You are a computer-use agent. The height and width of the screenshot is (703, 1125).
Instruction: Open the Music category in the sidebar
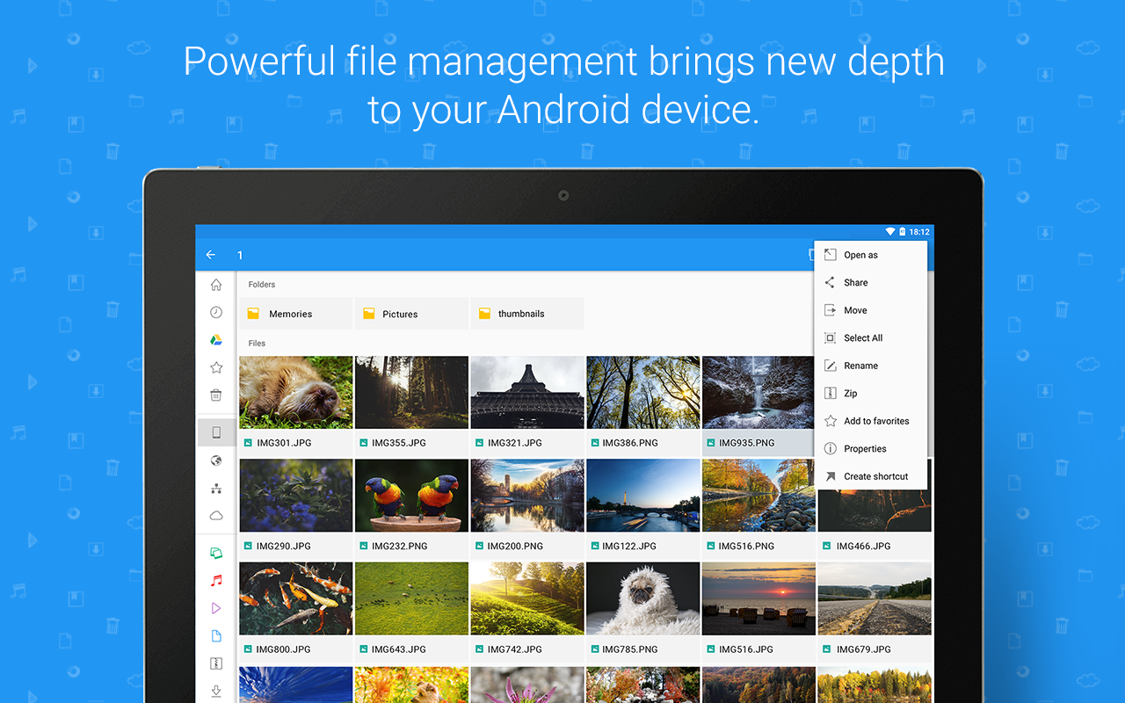pos(216,579)
